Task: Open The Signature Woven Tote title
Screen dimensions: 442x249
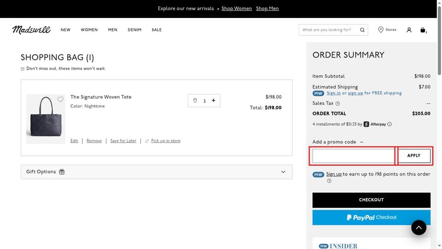Action: (101, 97)
